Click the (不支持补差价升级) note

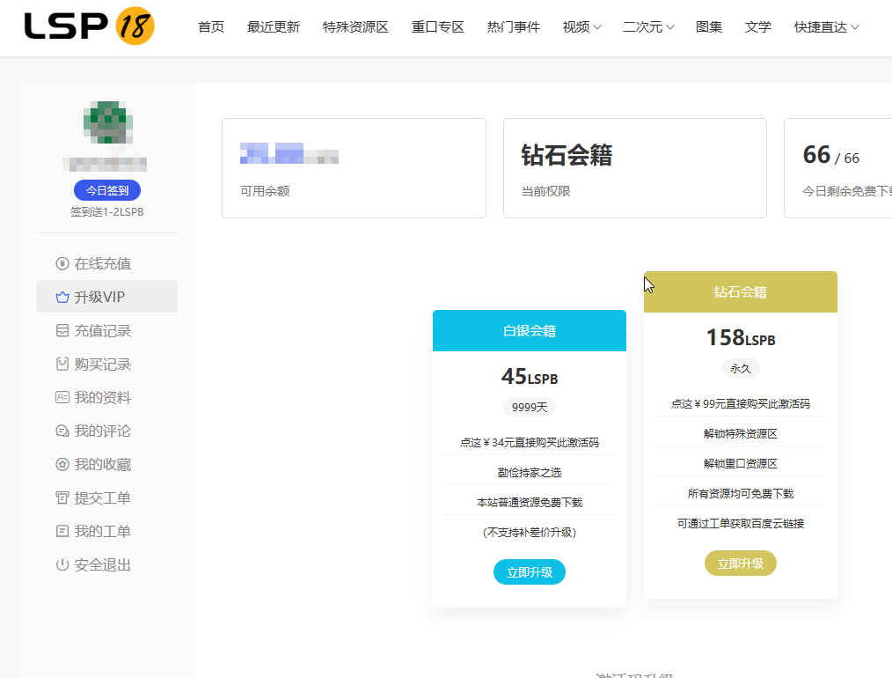(x=529, y=532)
